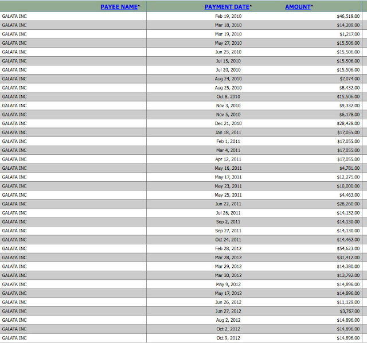Image resolution: width=367 pixels, height=343 pixels.
Task: Select the date May 9, 2012
Action: [228, 284]
